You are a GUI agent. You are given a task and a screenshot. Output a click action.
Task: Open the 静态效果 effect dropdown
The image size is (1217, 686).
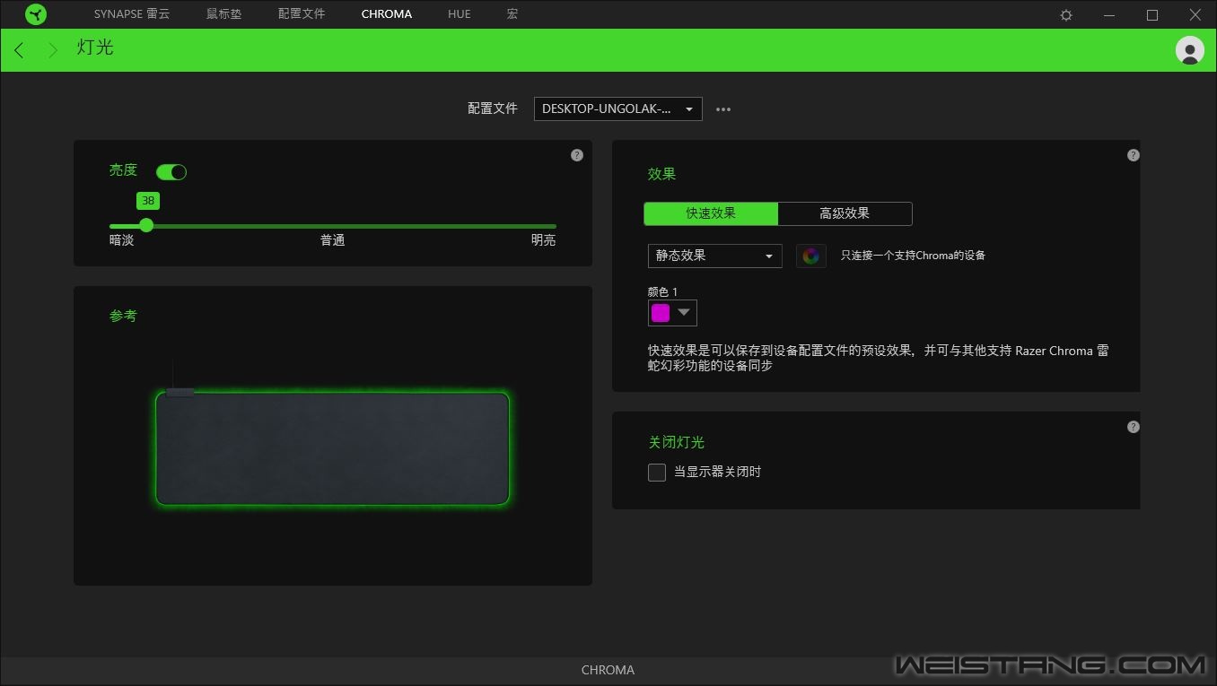coord(715,256)
